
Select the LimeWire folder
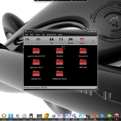coord(60,64)
